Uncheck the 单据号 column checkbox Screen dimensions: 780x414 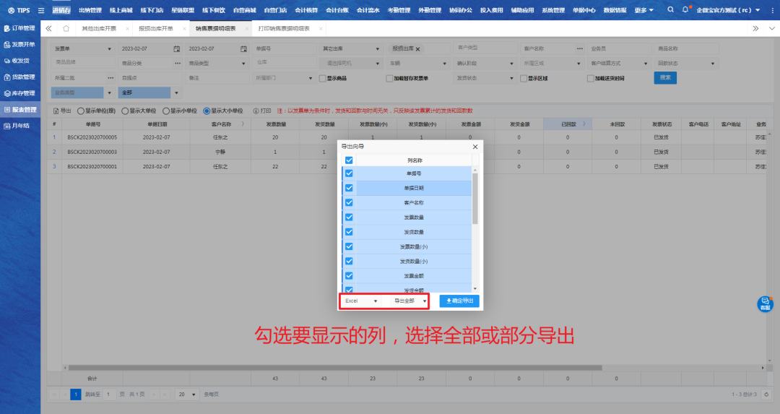[x=349, y=174]
